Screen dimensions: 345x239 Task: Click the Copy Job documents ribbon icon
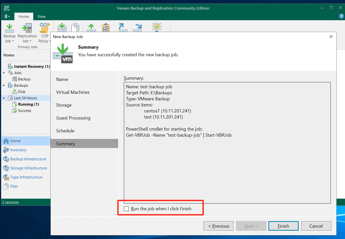[x=75, y=27]
